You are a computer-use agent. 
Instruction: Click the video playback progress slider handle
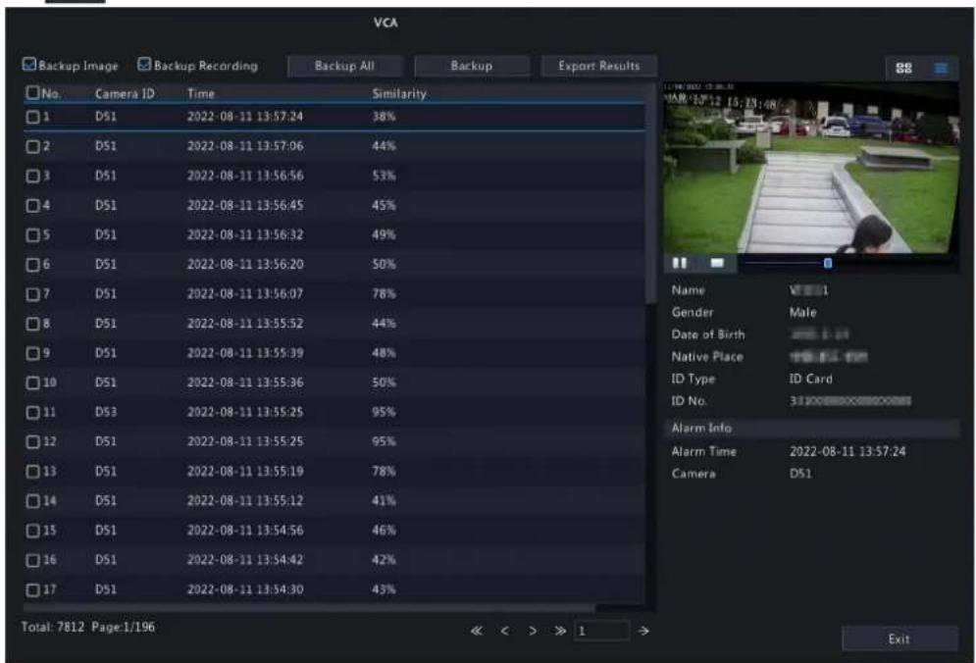click(828, 263)
